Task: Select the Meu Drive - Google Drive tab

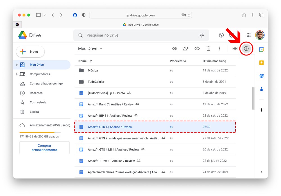Action: coord(141,24)
